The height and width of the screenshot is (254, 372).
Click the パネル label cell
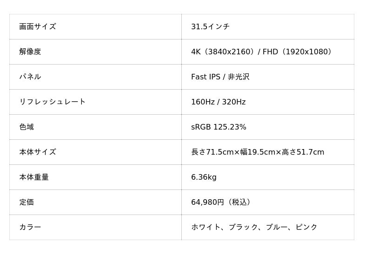pos(95,77)
